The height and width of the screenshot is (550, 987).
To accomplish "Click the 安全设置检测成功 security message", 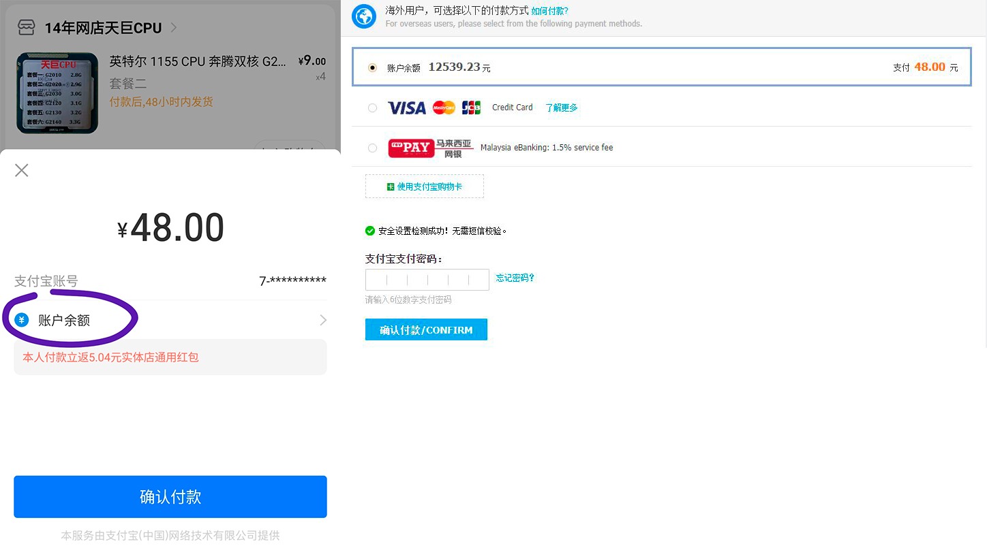I will pos(443,231).
